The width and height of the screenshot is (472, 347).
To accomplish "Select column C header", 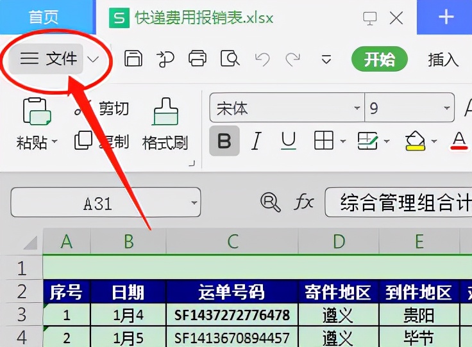I will (232, 241).
